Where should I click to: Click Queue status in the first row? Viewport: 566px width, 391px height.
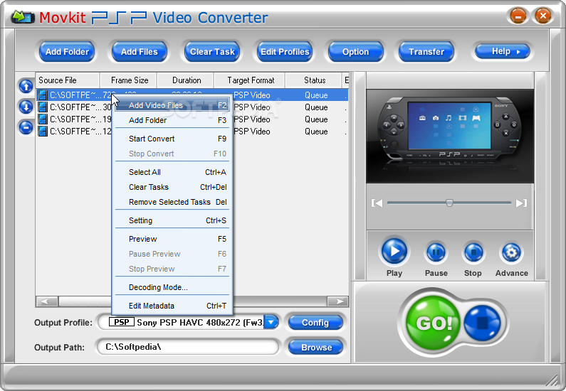(316, 95)
